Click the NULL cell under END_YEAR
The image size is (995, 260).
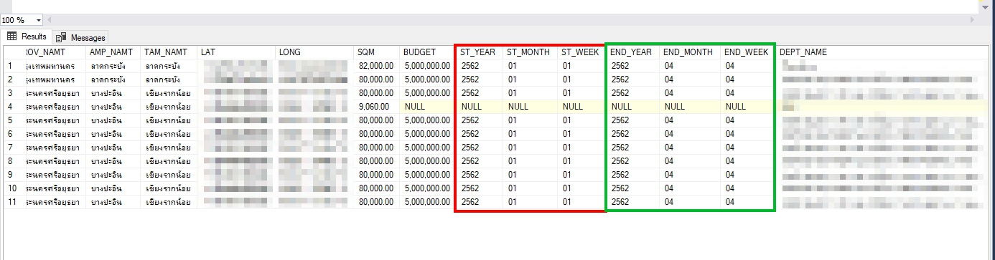coord(633,107)
